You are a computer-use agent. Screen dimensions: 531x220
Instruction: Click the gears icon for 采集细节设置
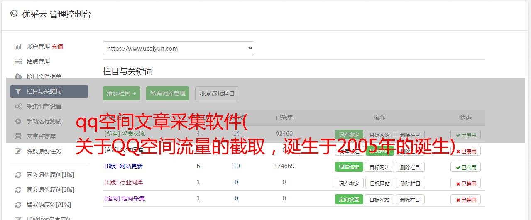[x=18, y=106]
